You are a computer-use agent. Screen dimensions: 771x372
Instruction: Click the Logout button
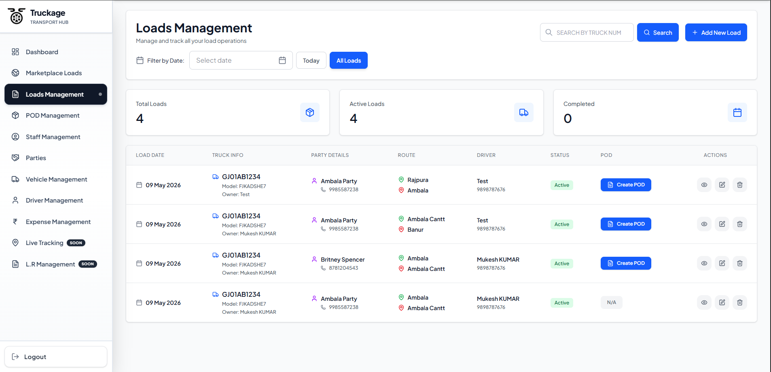coord(56,357)
